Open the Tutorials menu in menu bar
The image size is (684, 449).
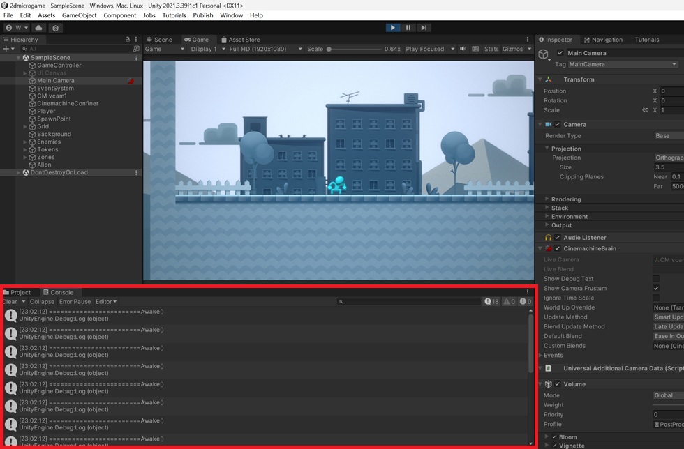point(174,15)
